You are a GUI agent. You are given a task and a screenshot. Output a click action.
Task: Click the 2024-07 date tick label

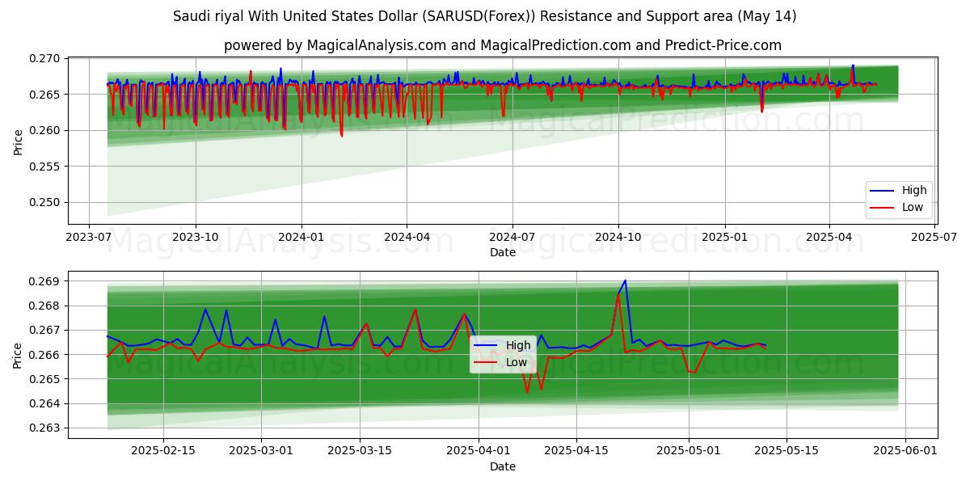(x=512, y=238)
